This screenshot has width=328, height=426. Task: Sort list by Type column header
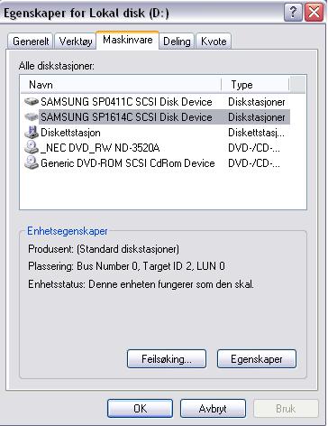255,85
